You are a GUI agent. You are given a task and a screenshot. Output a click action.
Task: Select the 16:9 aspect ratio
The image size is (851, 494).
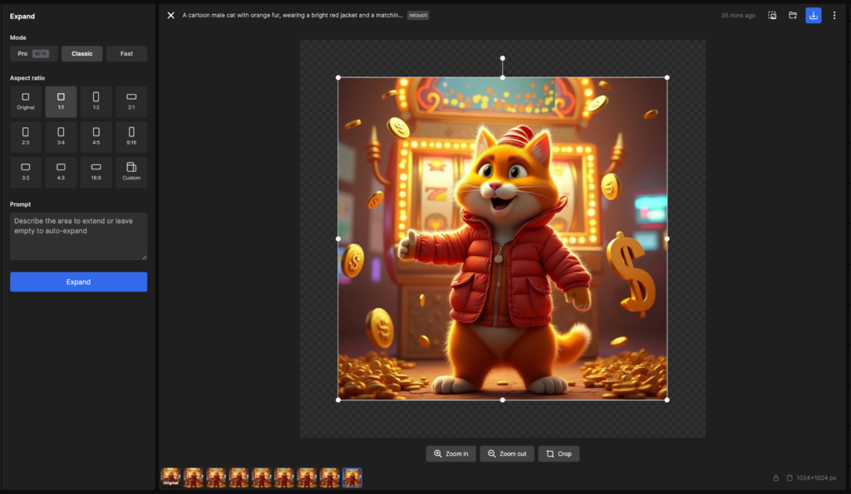pos(96,172)
